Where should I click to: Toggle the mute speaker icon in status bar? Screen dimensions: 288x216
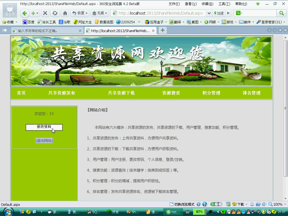[264, 204]
